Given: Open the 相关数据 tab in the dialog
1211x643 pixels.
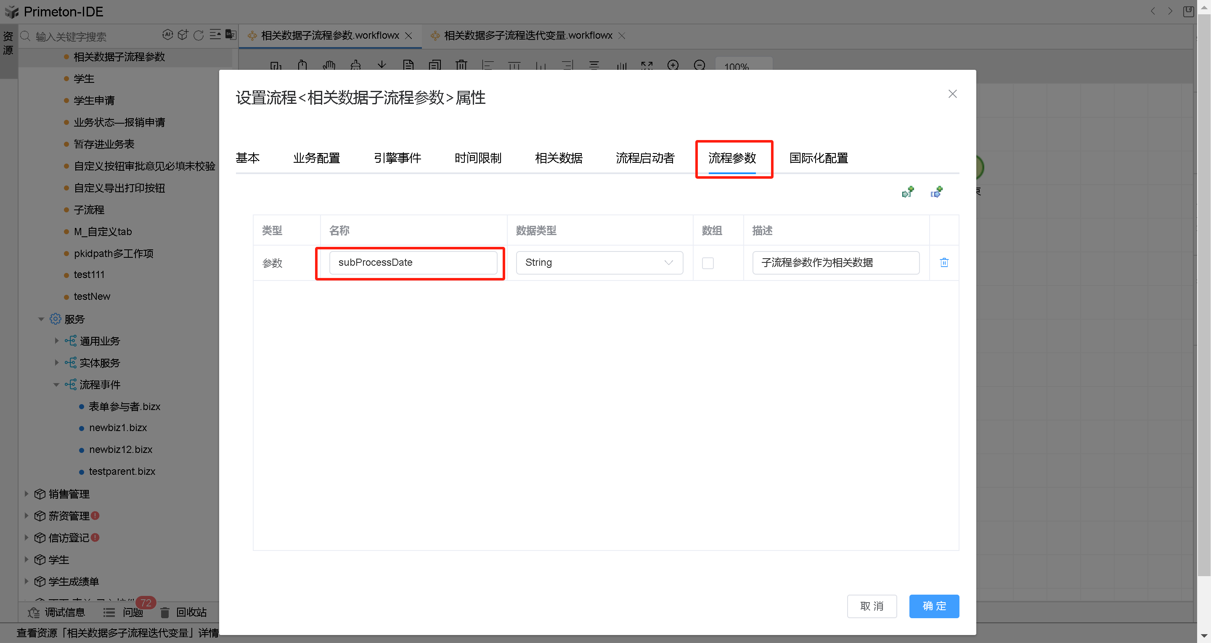Looking at the screenshot, I should pyautogui.click(x=559, y=159).
